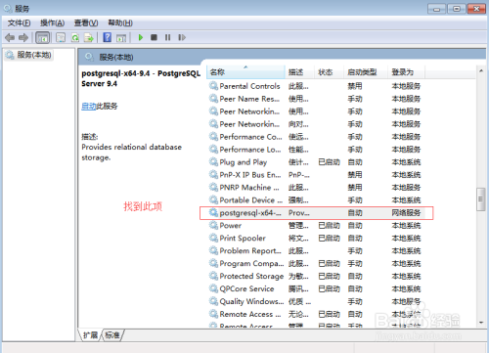Select the Peer Name Res... service row
This screenshot has width=489, height=353.
316,99
